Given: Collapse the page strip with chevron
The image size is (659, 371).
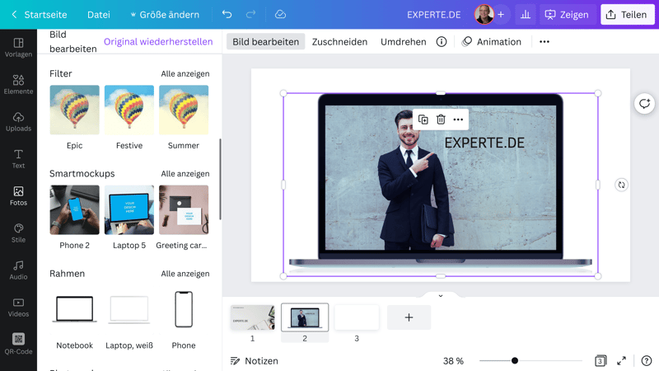Looking at the screenshot, I should [441, 296].
